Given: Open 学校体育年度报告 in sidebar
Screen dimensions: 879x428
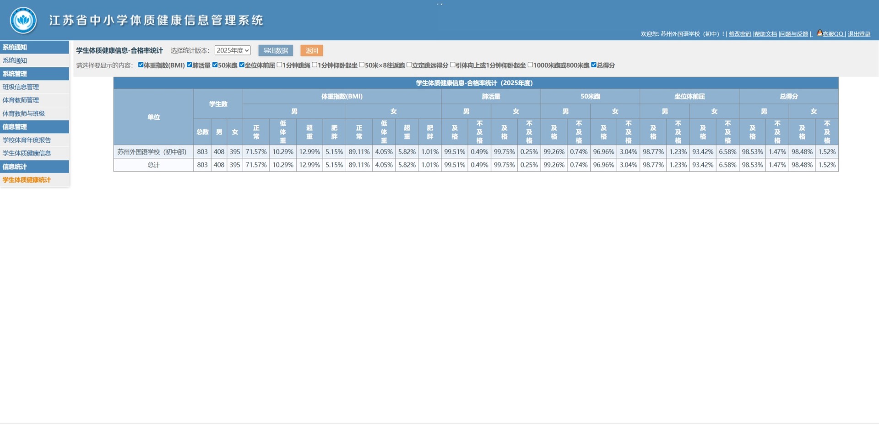Looking at the screenshot, I should point(34,140).
